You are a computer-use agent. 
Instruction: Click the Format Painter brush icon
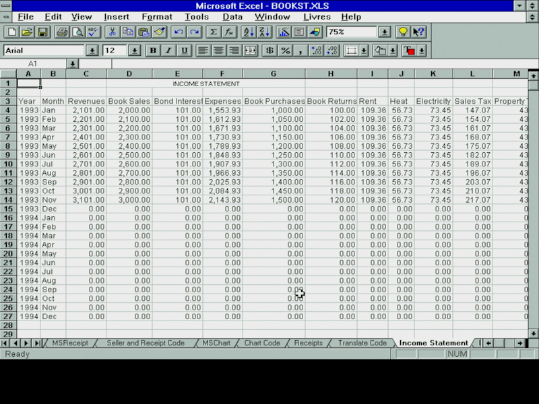click(160, 32)
